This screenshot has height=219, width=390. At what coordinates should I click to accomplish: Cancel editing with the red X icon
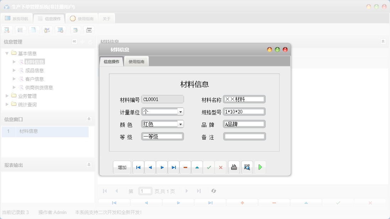[221, 167]
